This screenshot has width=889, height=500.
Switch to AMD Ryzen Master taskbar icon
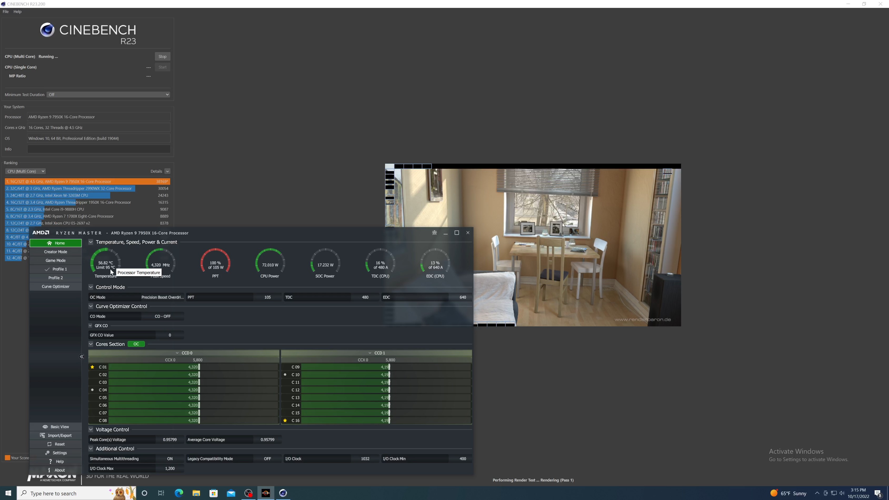click(266, 493)
